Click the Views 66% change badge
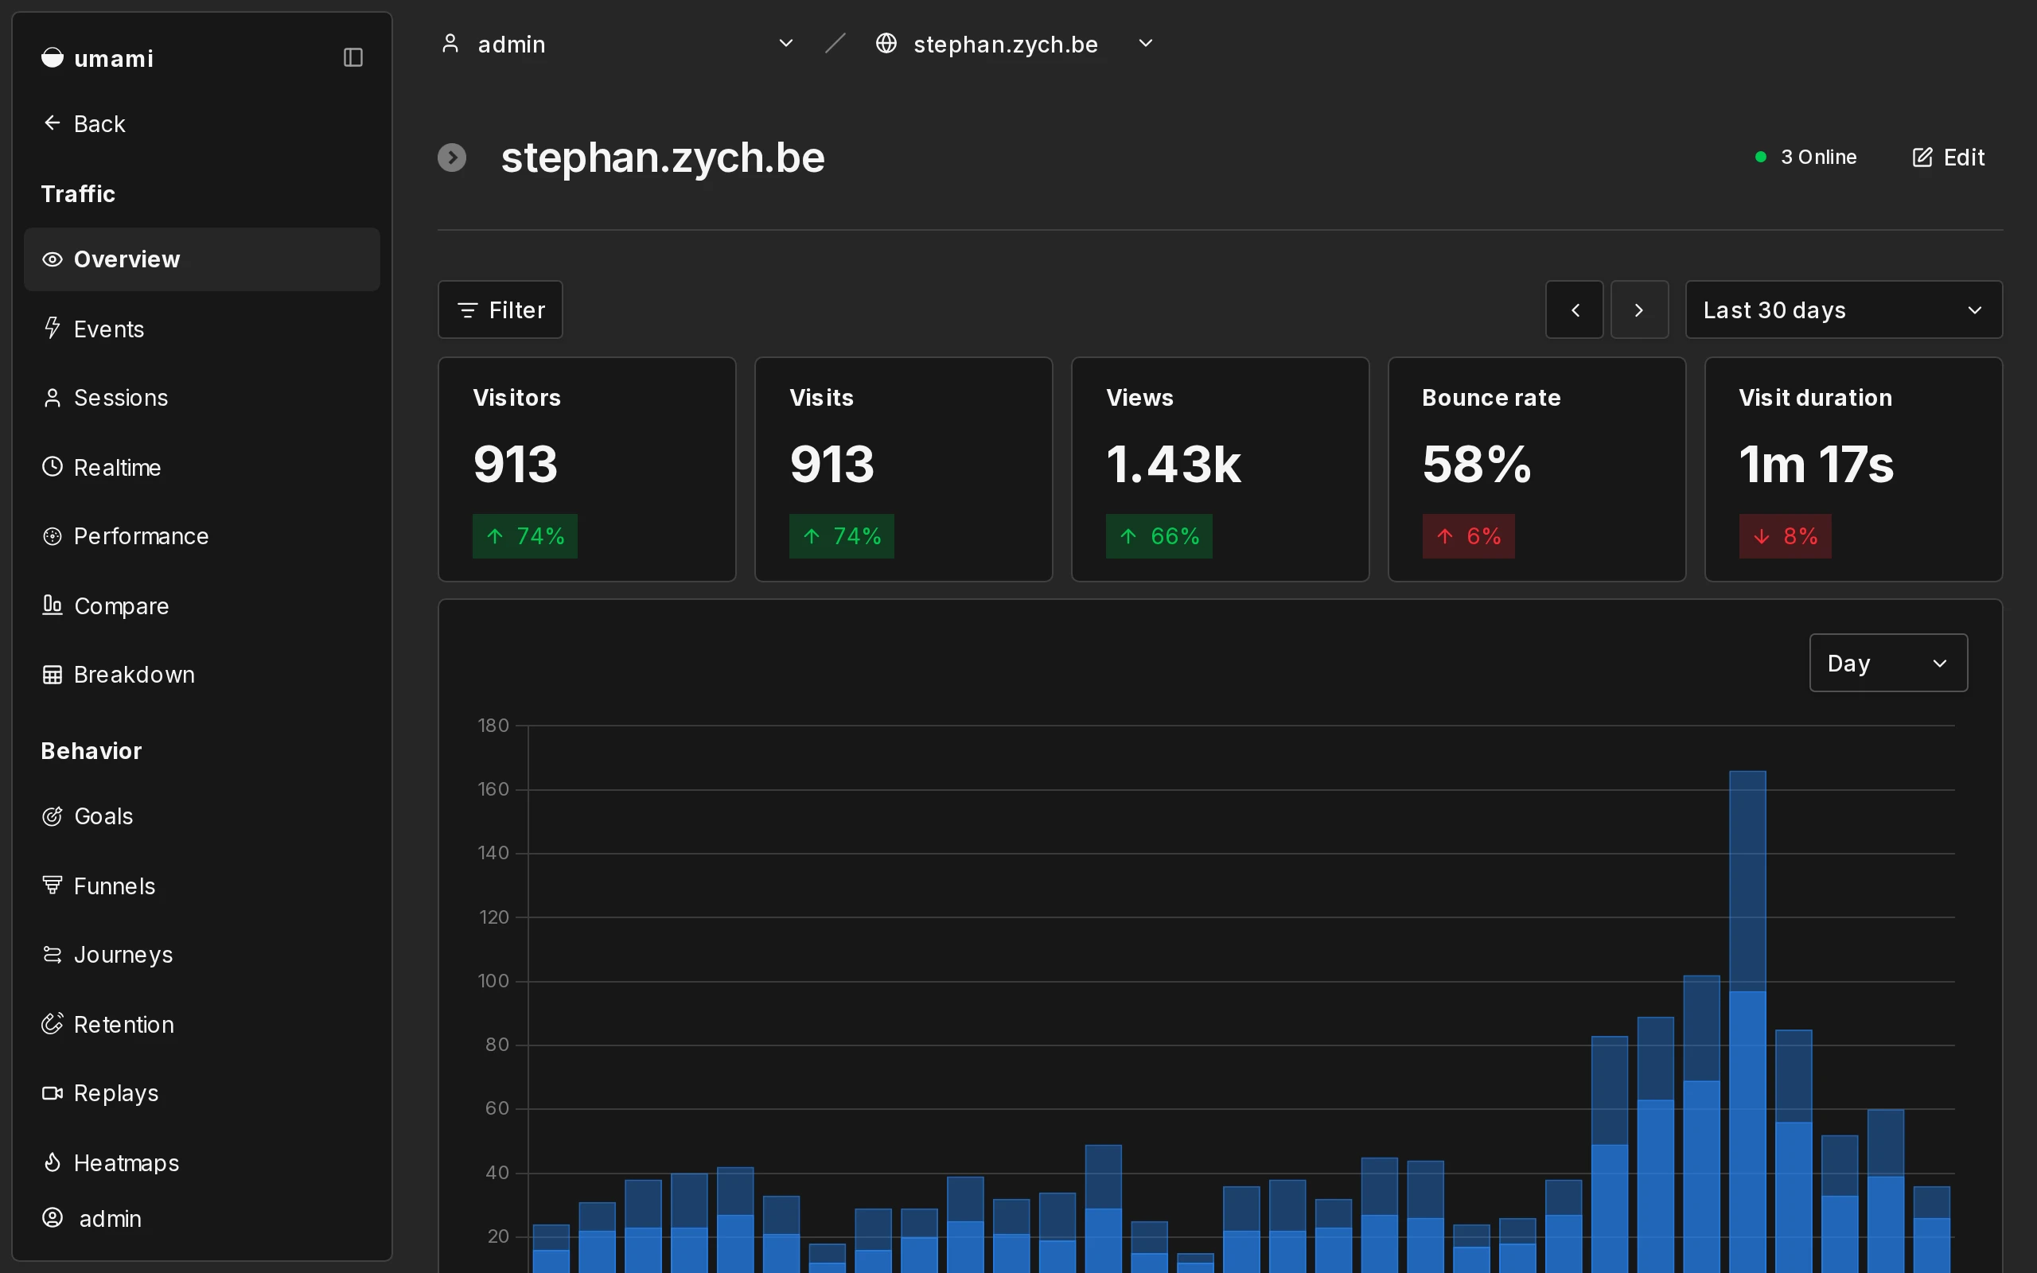This screenshot has width=2037, height=1273. click(x=1159, y=536)
